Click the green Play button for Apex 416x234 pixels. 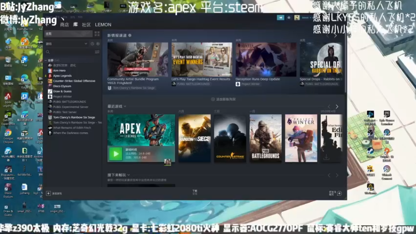coord(115,154)
